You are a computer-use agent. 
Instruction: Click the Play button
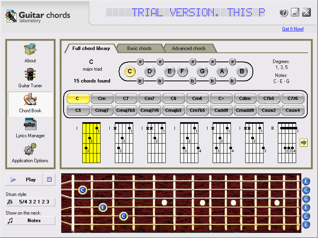click(24, 179)
